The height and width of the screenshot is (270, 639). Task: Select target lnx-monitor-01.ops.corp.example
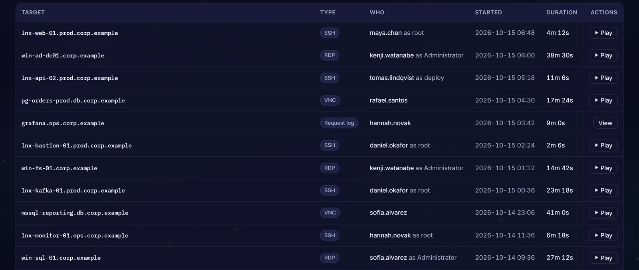pyautogui.click(x=75, y=236)
